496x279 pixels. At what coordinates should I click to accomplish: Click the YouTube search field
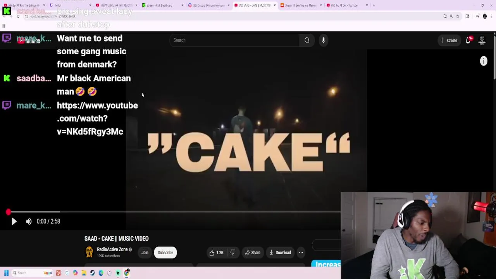point(234,40)
